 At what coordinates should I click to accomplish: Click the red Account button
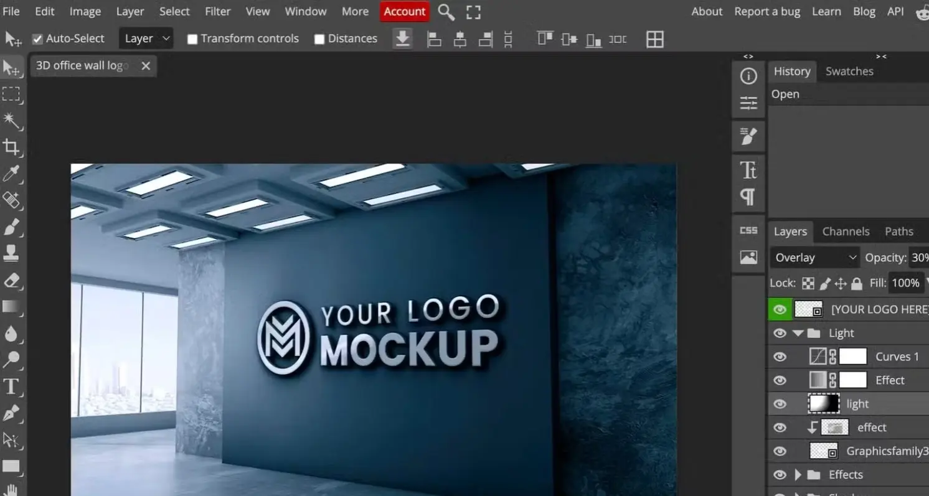tap(405, 11)
